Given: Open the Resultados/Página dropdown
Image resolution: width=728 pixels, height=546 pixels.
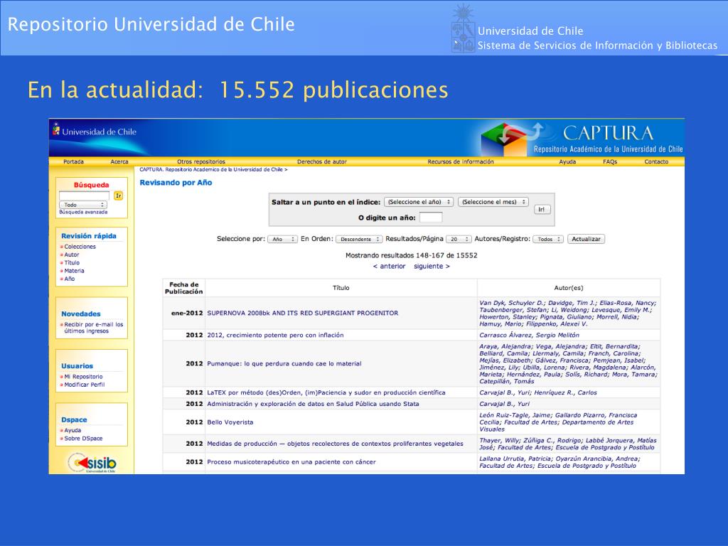Looking at the screenshot, I should click(459, 239).
